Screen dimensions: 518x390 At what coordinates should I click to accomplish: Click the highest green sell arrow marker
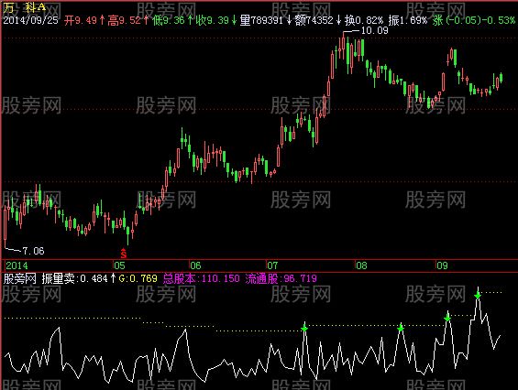(478, 295)
